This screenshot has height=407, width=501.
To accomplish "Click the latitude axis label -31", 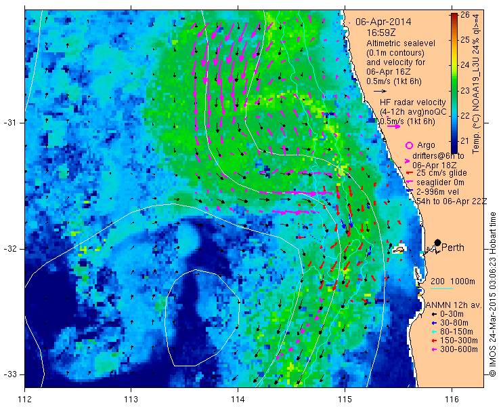I will 9,123.
